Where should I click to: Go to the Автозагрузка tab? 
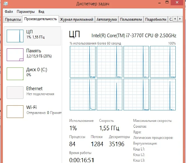[106, 19]
